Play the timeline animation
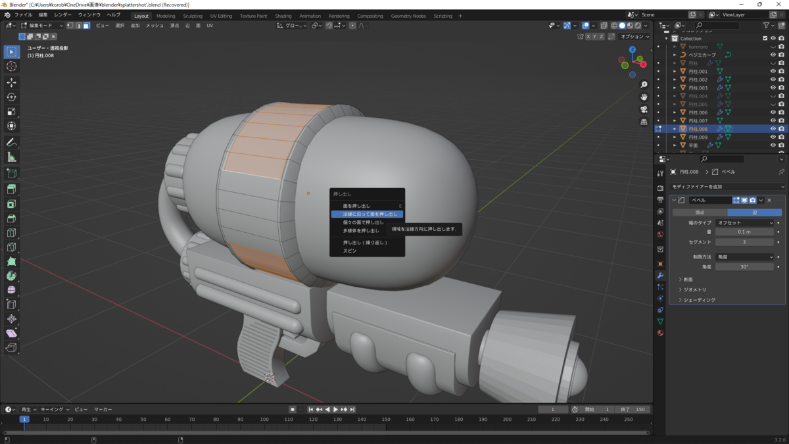The image size is (789, 444). [x=335, y=409]
